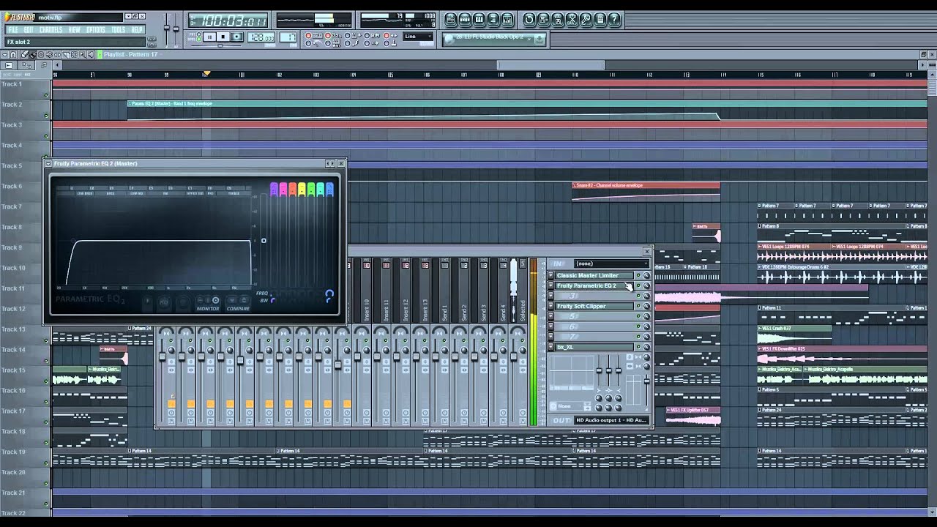Open the playlist view from the toolbar
Viewport: 937px width, 527px height.
click(x=451, y=20)
